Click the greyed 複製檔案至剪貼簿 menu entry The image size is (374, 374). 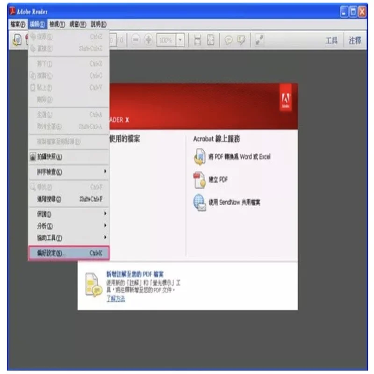tap(69, 142)
